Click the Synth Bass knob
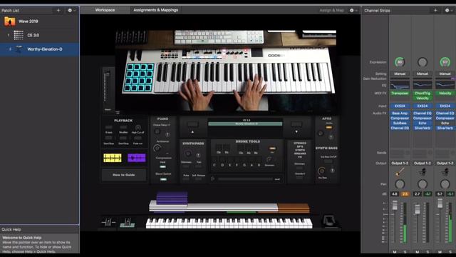Viewport: 456px width, 257px height. (x=321, y=171)
